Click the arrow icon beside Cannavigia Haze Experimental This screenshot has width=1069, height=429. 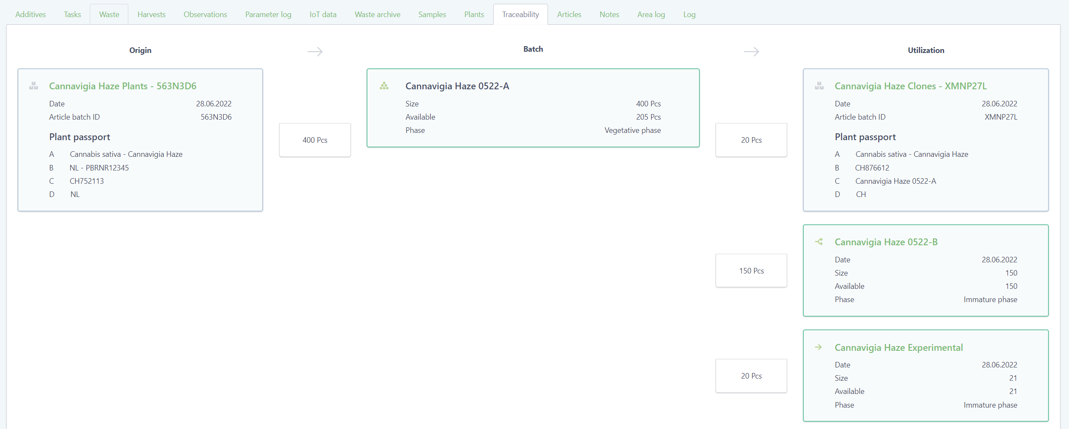[818, 347]
